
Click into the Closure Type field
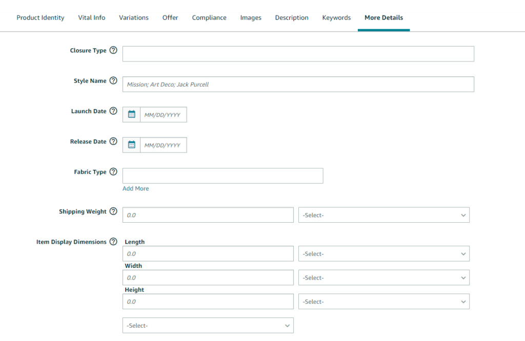click(298, 54)
